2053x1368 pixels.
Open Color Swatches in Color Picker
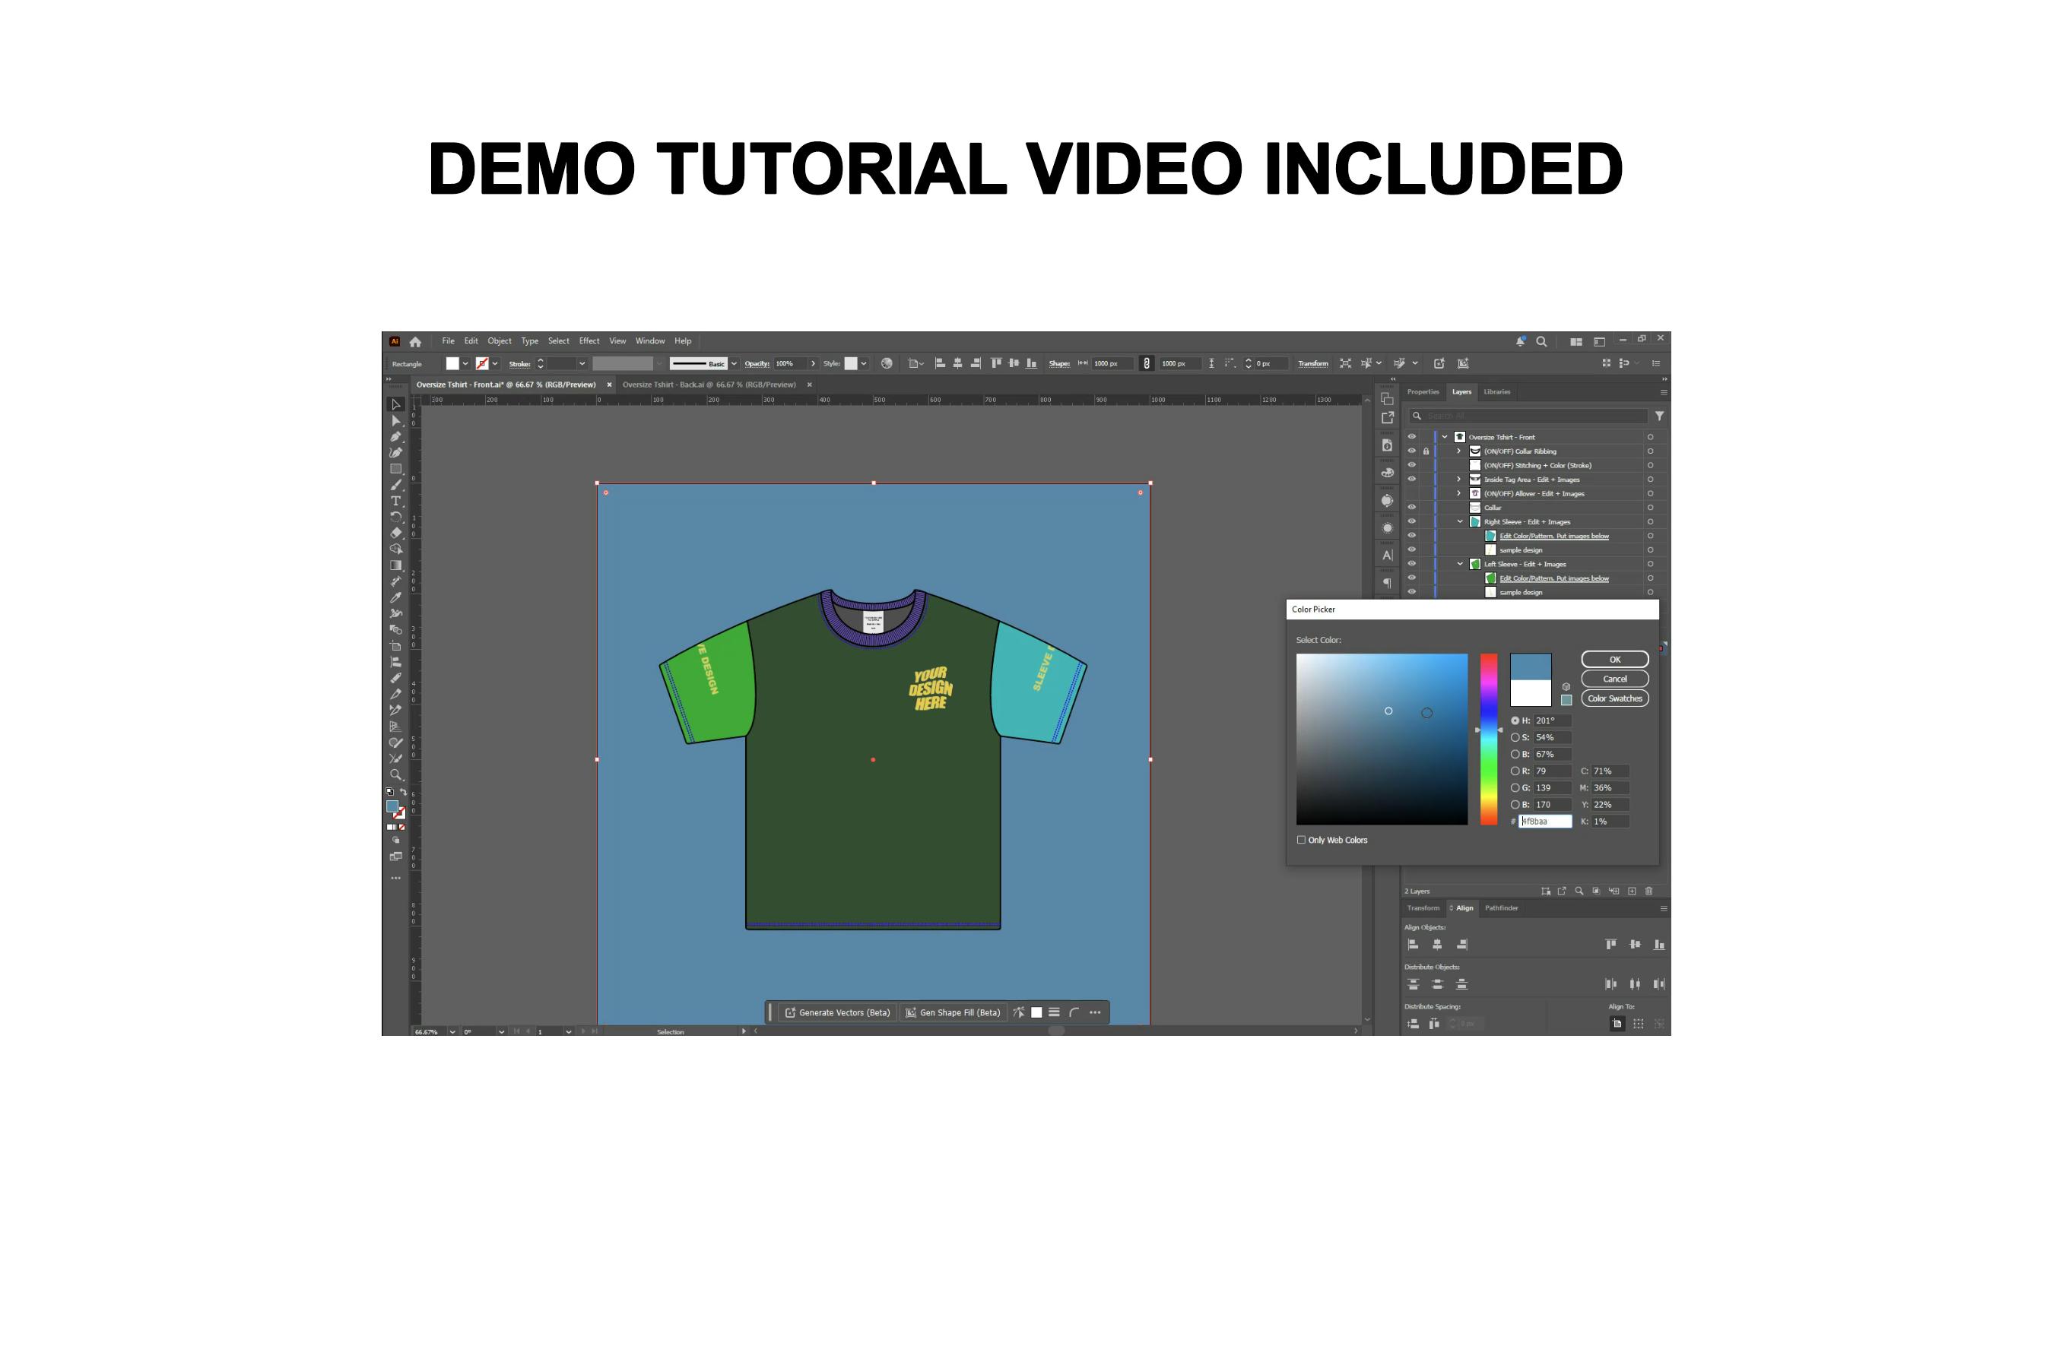1615,699
